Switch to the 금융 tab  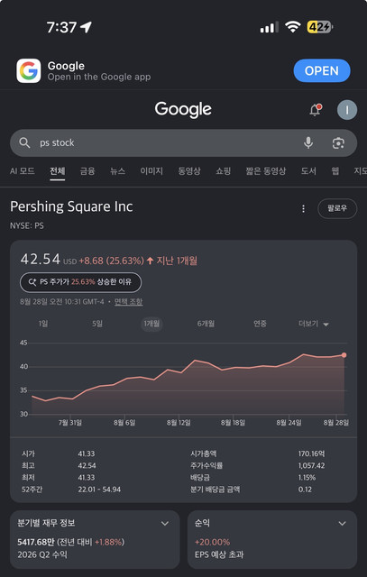pyautogui.click(x=87, y=171)
